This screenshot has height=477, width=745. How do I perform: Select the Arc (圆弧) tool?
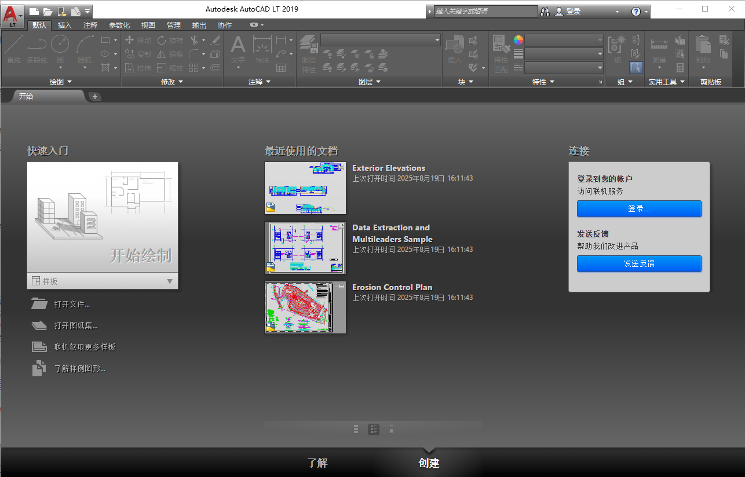coord(85,52)
